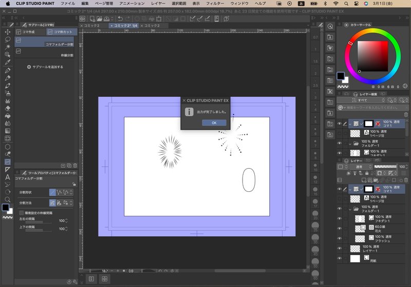
Task: Toggle visibility of 用紙 paper layer
Action: (x=340, y=259)
